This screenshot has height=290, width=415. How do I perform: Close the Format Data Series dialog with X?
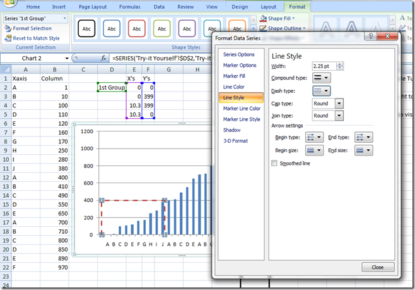coord(387,36)
